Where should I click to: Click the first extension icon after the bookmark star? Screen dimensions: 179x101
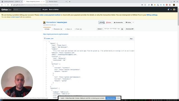[x=149, y=5]
